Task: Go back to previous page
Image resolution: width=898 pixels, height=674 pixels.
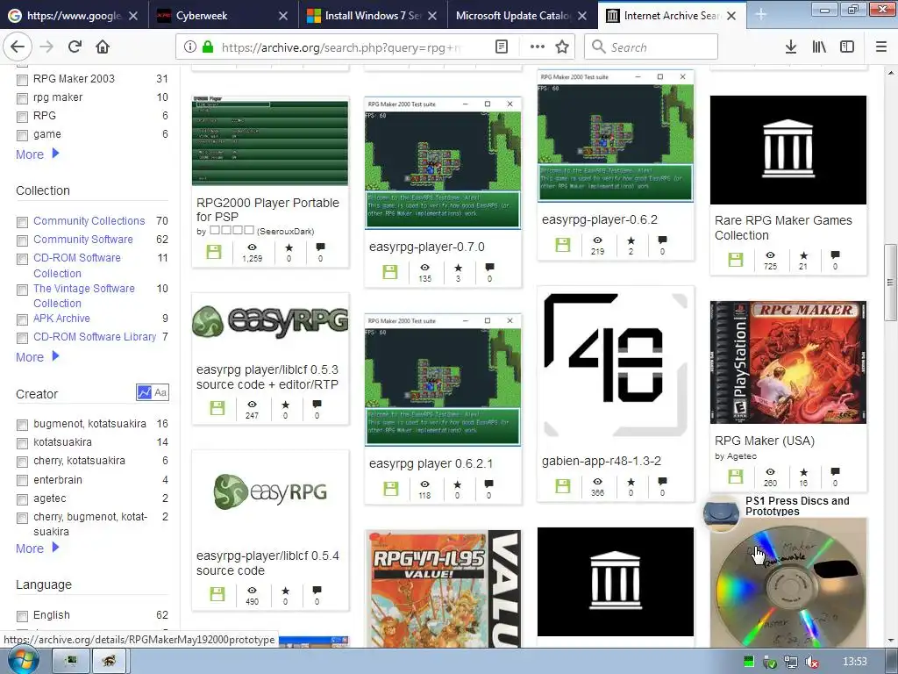Action: click(x=18, y=47)
